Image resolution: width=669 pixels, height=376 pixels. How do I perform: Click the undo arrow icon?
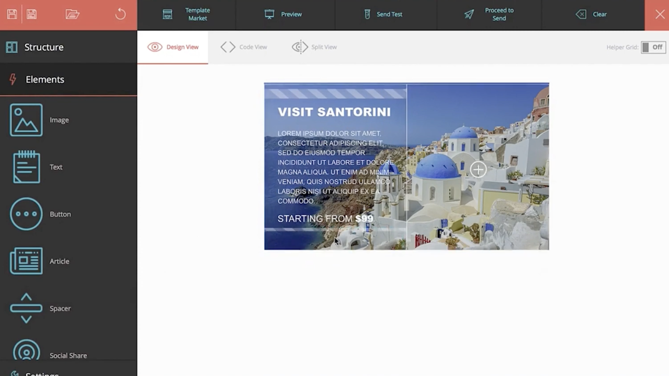(120, 14)
